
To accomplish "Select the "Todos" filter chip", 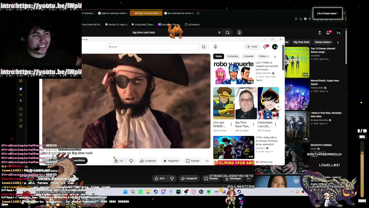I will (x=219, y=56).
